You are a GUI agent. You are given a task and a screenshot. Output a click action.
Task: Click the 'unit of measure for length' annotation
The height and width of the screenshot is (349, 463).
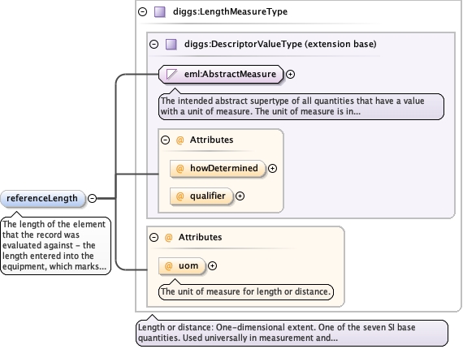click(246, 291)
